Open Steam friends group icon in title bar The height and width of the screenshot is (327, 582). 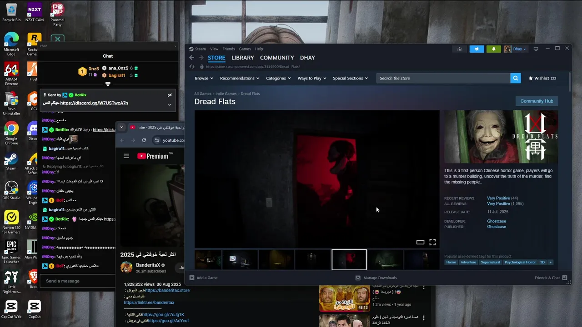click(x=460, y=49)
